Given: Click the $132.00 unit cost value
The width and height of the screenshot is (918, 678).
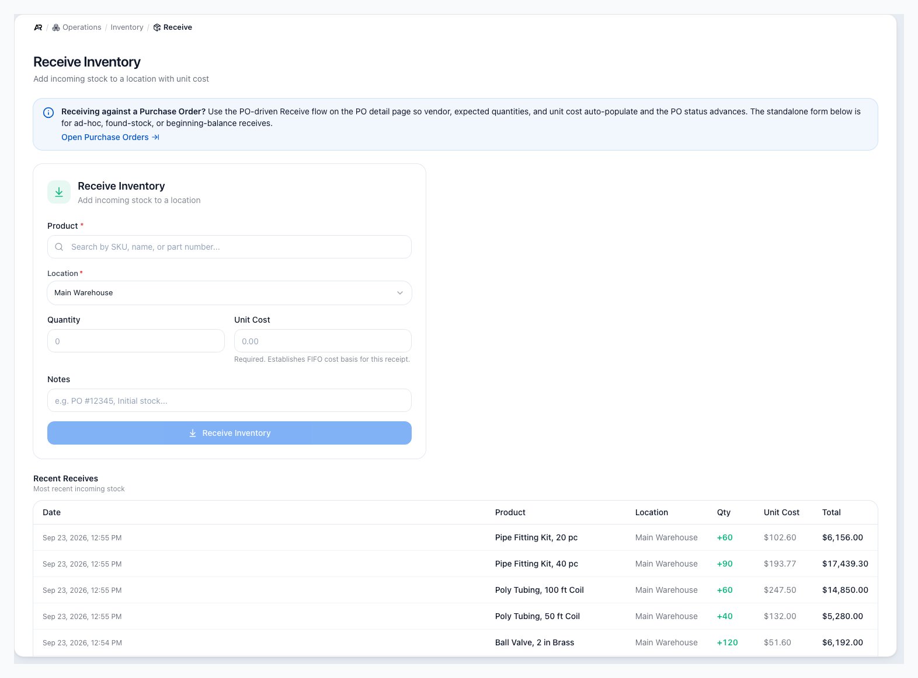Looking at the screenshot, I should [x=780, y=616].
